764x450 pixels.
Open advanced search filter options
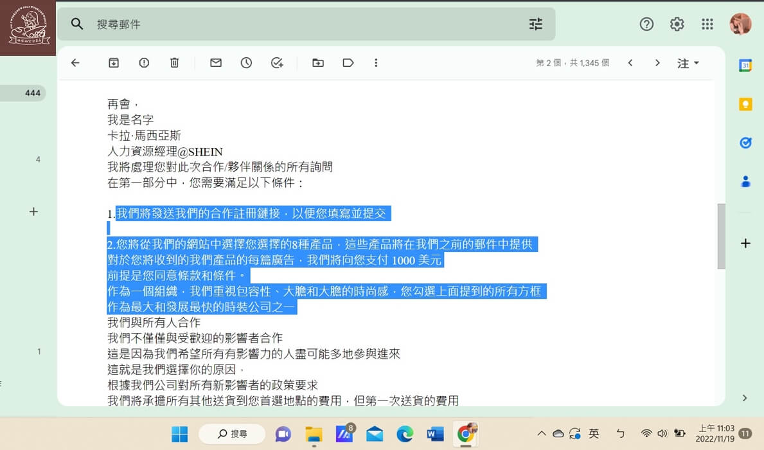[536, 24]
